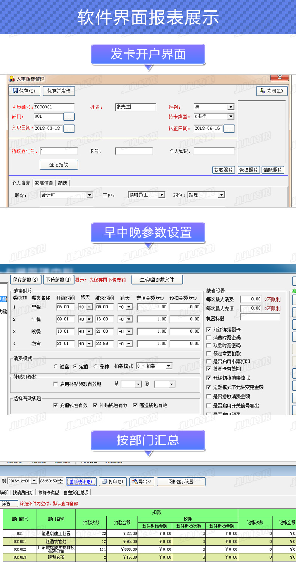Toggle allow continuous card swipe checkbox

(209, 330)
